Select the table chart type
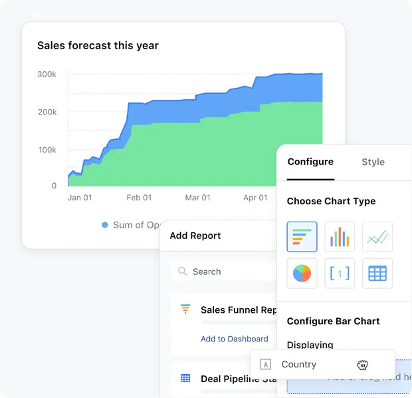This screenshot has height=398, width=412. point(377,274)
